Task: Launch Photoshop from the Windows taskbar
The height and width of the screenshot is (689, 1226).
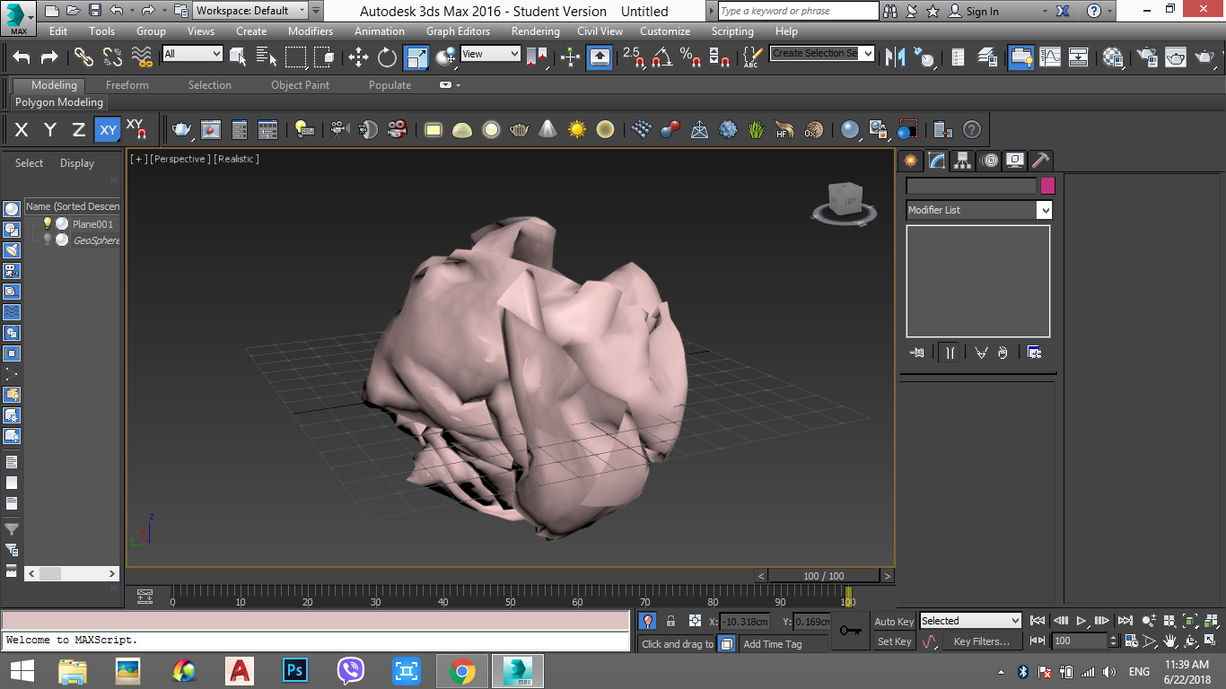Action: 295,671
